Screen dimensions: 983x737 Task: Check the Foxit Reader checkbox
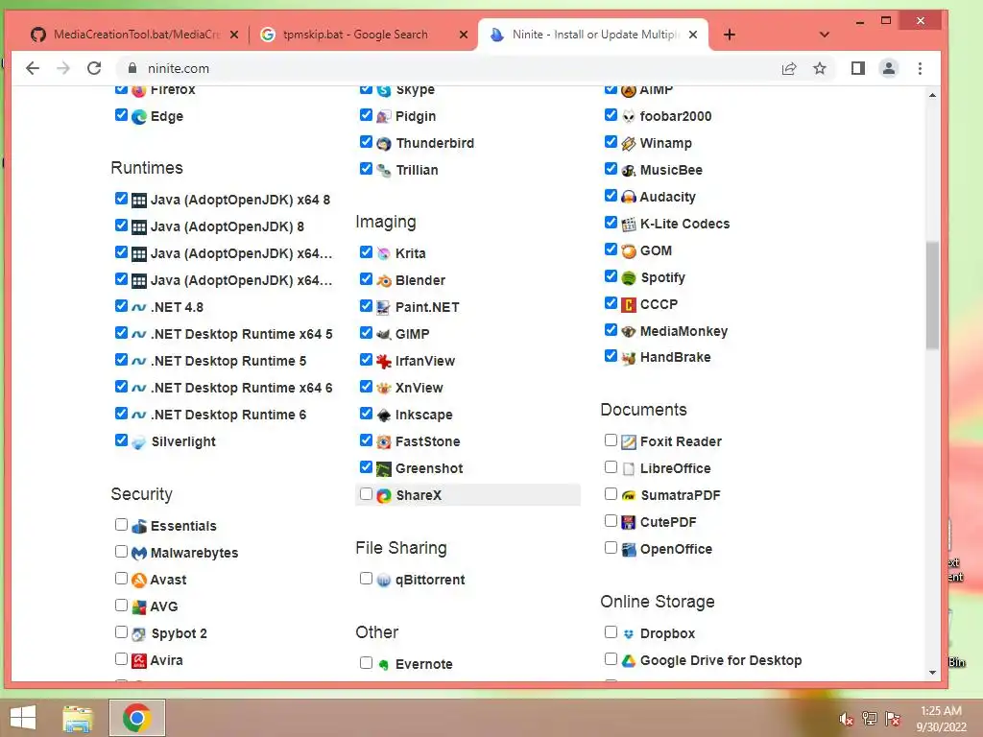[611, 440]
